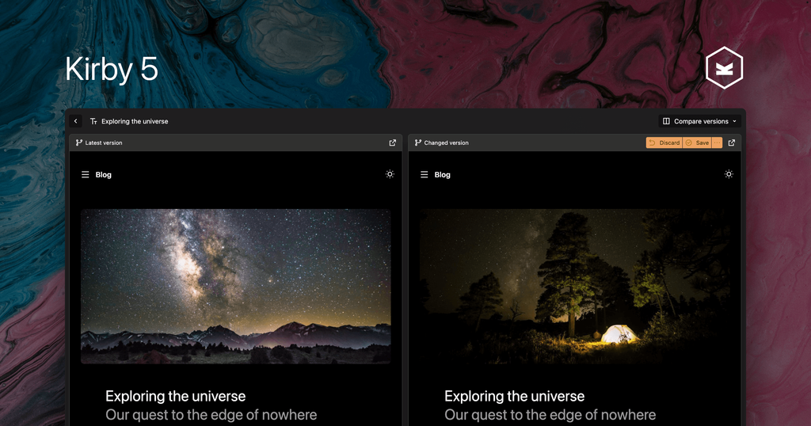
Task: Click subtitle 'Our quest to the edge' in right preview
Action: 550,415
